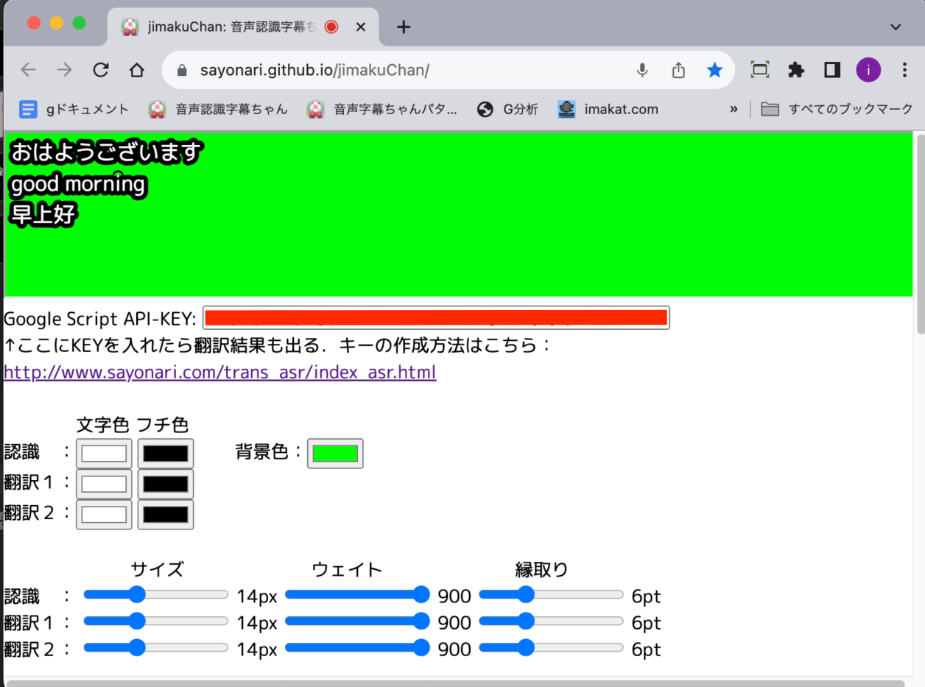Toggle the side panel icon
925x687 pixels.
pyautogui.click(x=832, y=70)
